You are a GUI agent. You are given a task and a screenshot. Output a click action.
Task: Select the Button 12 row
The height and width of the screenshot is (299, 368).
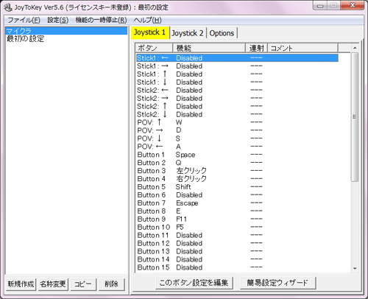[x=237, y=243]
